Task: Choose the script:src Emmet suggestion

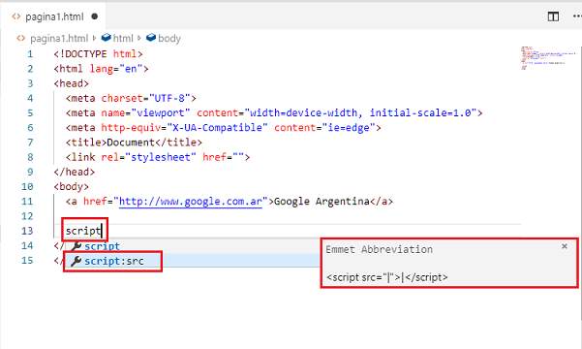Action: (193, 261)
